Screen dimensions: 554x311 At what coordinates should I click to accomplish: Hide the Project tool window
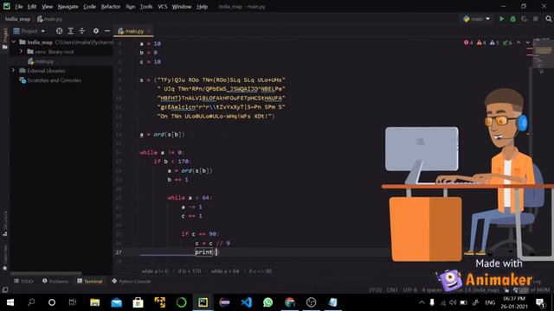[107, 31]
